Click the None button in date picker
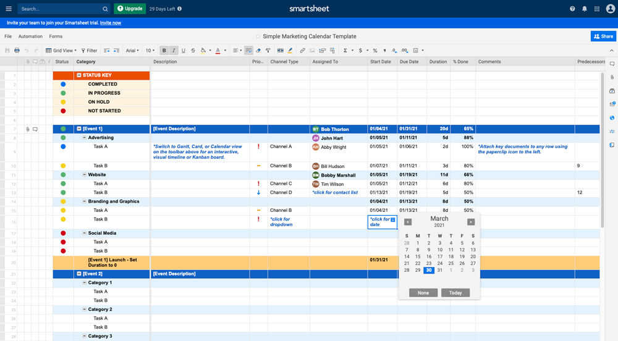The width and height of the screenshot is (618, 341). point(423,293)
